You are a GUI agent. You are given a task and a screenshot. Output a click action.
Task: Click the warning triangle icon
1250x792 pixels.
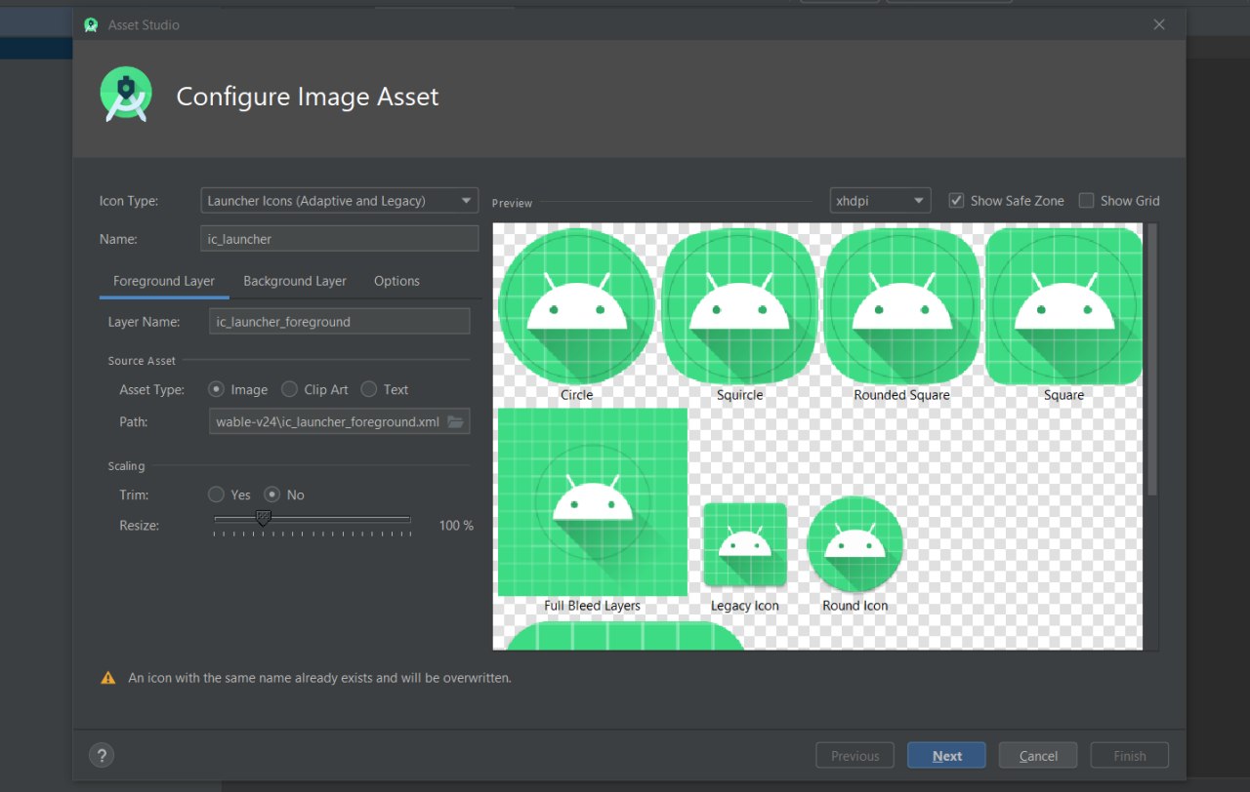pyautogui.click(x=108, y=677)
